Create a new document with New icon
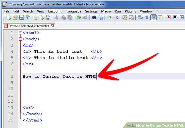Screen dimensions: 185x128 pos(9,17)
